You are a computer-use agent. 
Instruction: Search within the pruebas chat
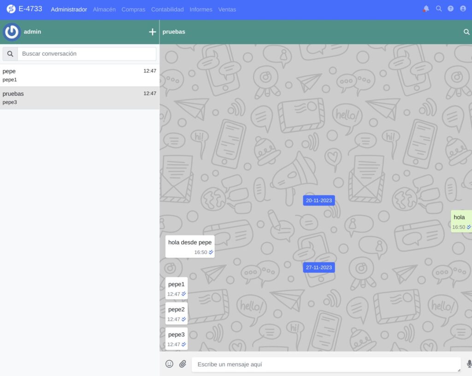coord(466,32)
